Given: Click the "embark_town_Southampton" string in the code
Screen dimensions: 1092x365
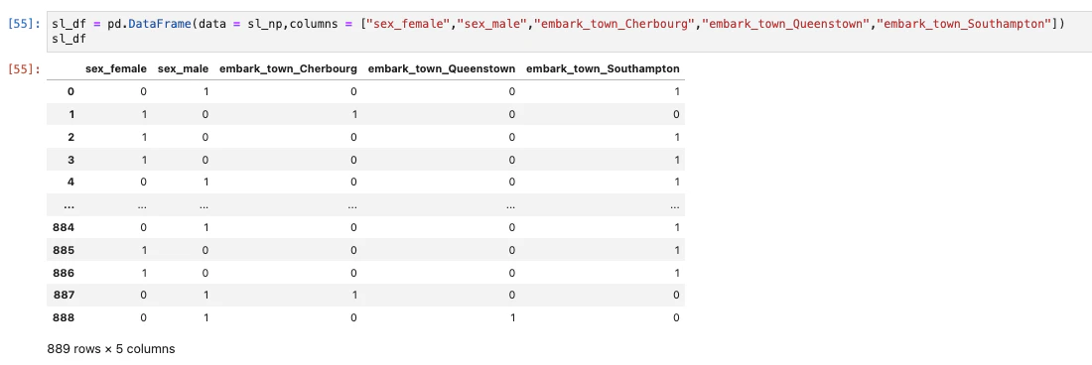Looking at the screenshot, I should coord(964,25).
